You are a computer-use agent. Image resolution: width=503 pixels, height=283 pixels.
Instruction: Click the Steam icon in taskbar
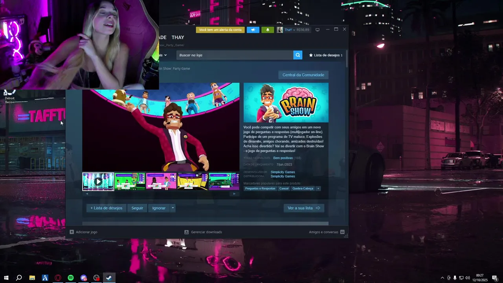point(110,278)
